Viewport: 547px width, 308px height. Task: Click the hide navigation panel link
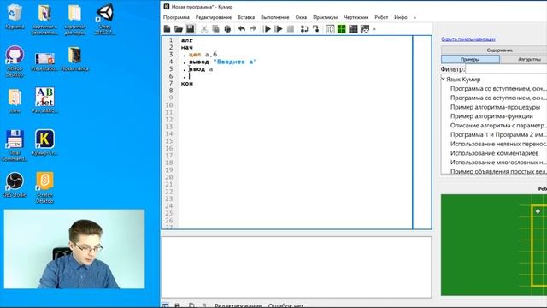(468, 39)
